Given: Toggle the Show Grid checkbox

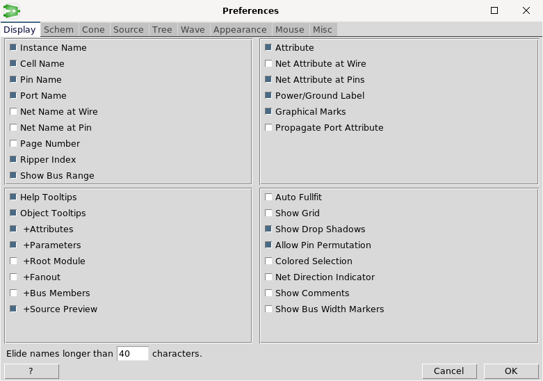Looking at the screenshot, I should pyautogui.click(x=269, y=213).
